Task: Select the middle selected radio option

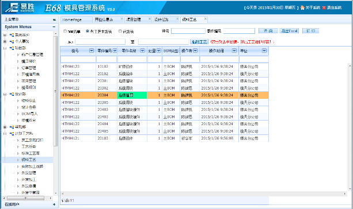Action: [x=88, y=31]
